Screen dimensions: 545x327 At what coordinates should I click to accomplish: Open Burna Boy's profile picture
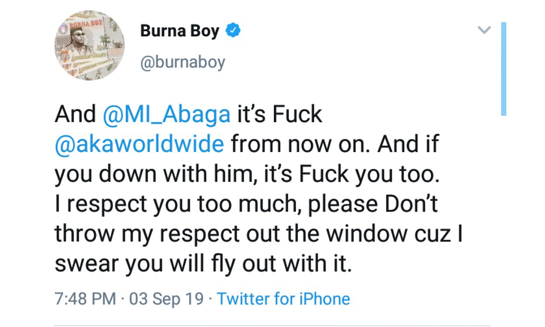click(x=89, y=45)
